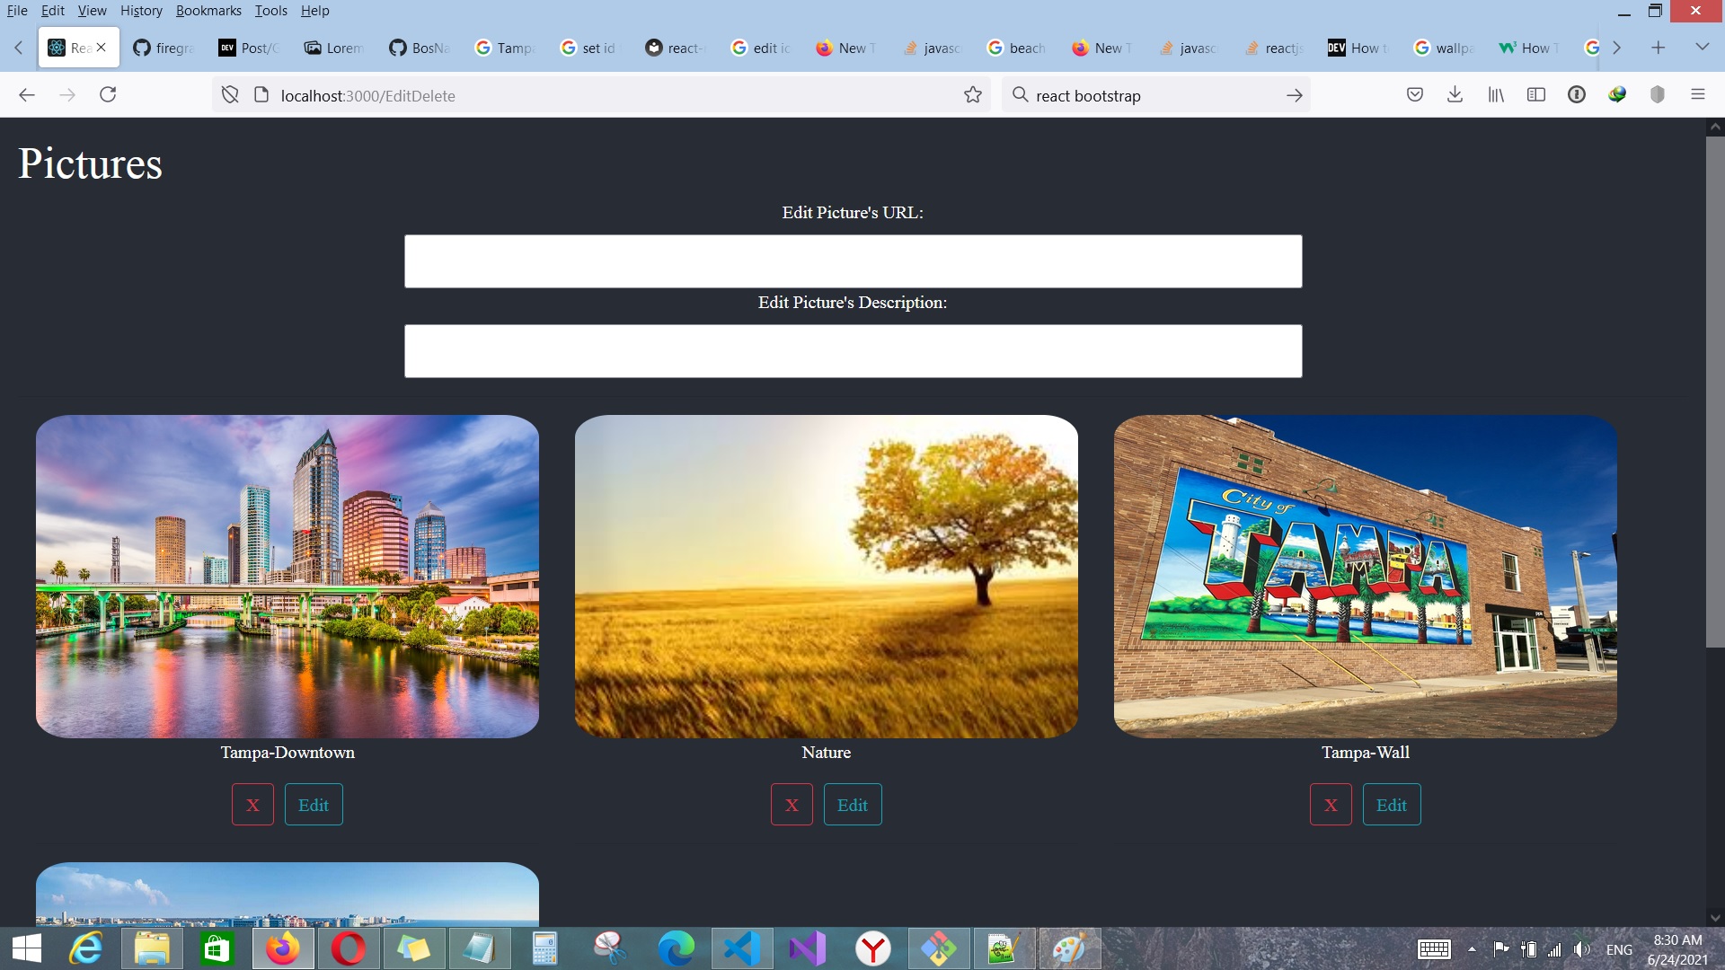Toggle the sidebar view icon
This screenshot has width=1725, height=970.
pos(1535,95)
